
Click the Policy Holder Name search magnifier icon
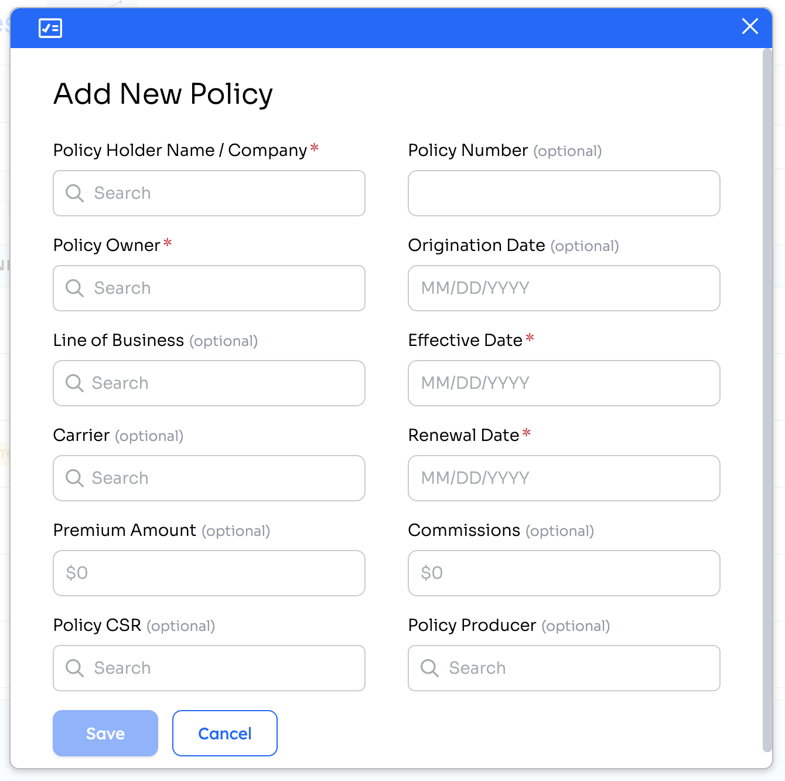pyautogui.click(x=74, y=193)
